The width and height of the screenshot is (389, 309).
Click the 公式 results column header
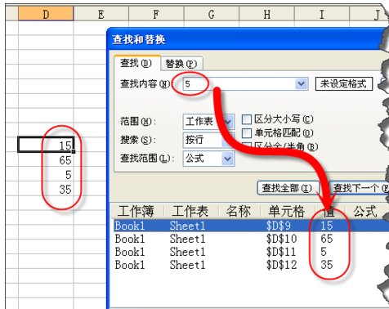click(x=366, y=211)
